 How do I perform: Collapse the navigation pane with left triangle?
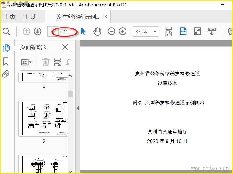point(78,108)
